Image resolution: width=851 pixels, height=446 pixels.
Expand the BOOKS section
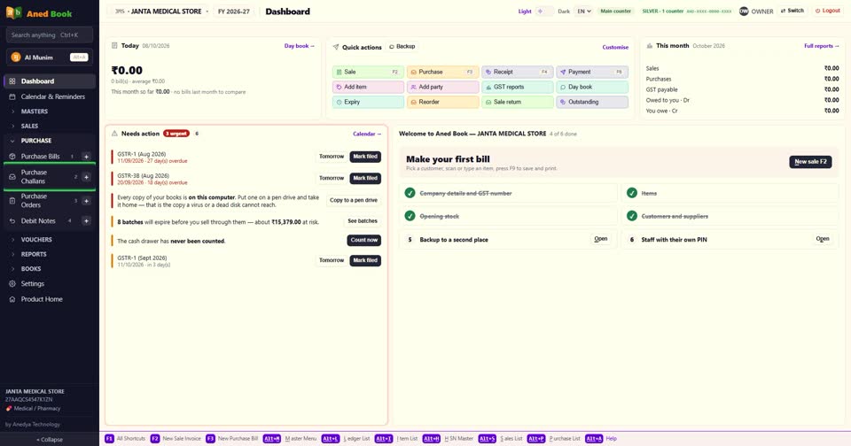coord(49,269)
